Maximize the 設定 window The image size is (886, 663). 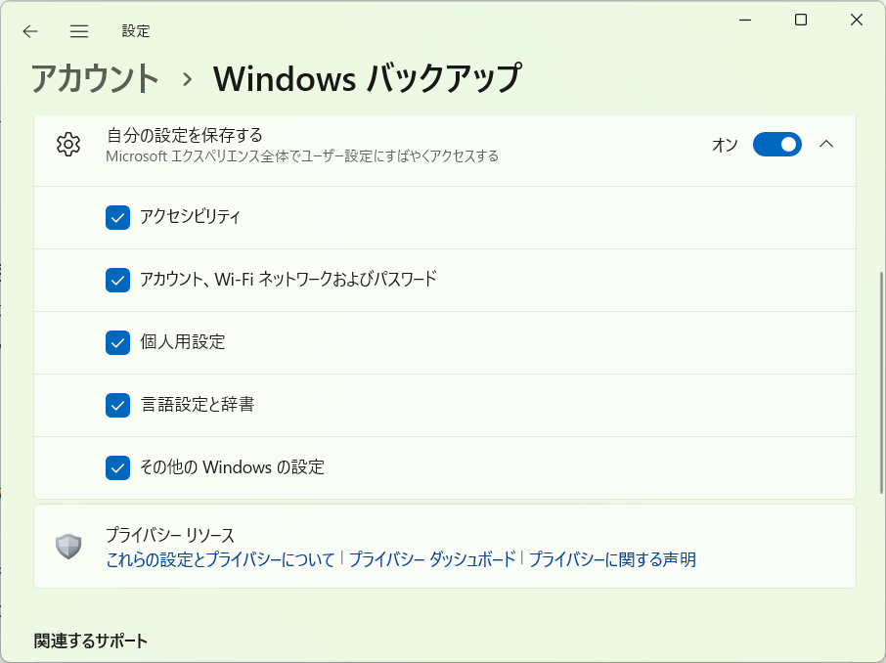pyautogui.click(x=801, y=20)
